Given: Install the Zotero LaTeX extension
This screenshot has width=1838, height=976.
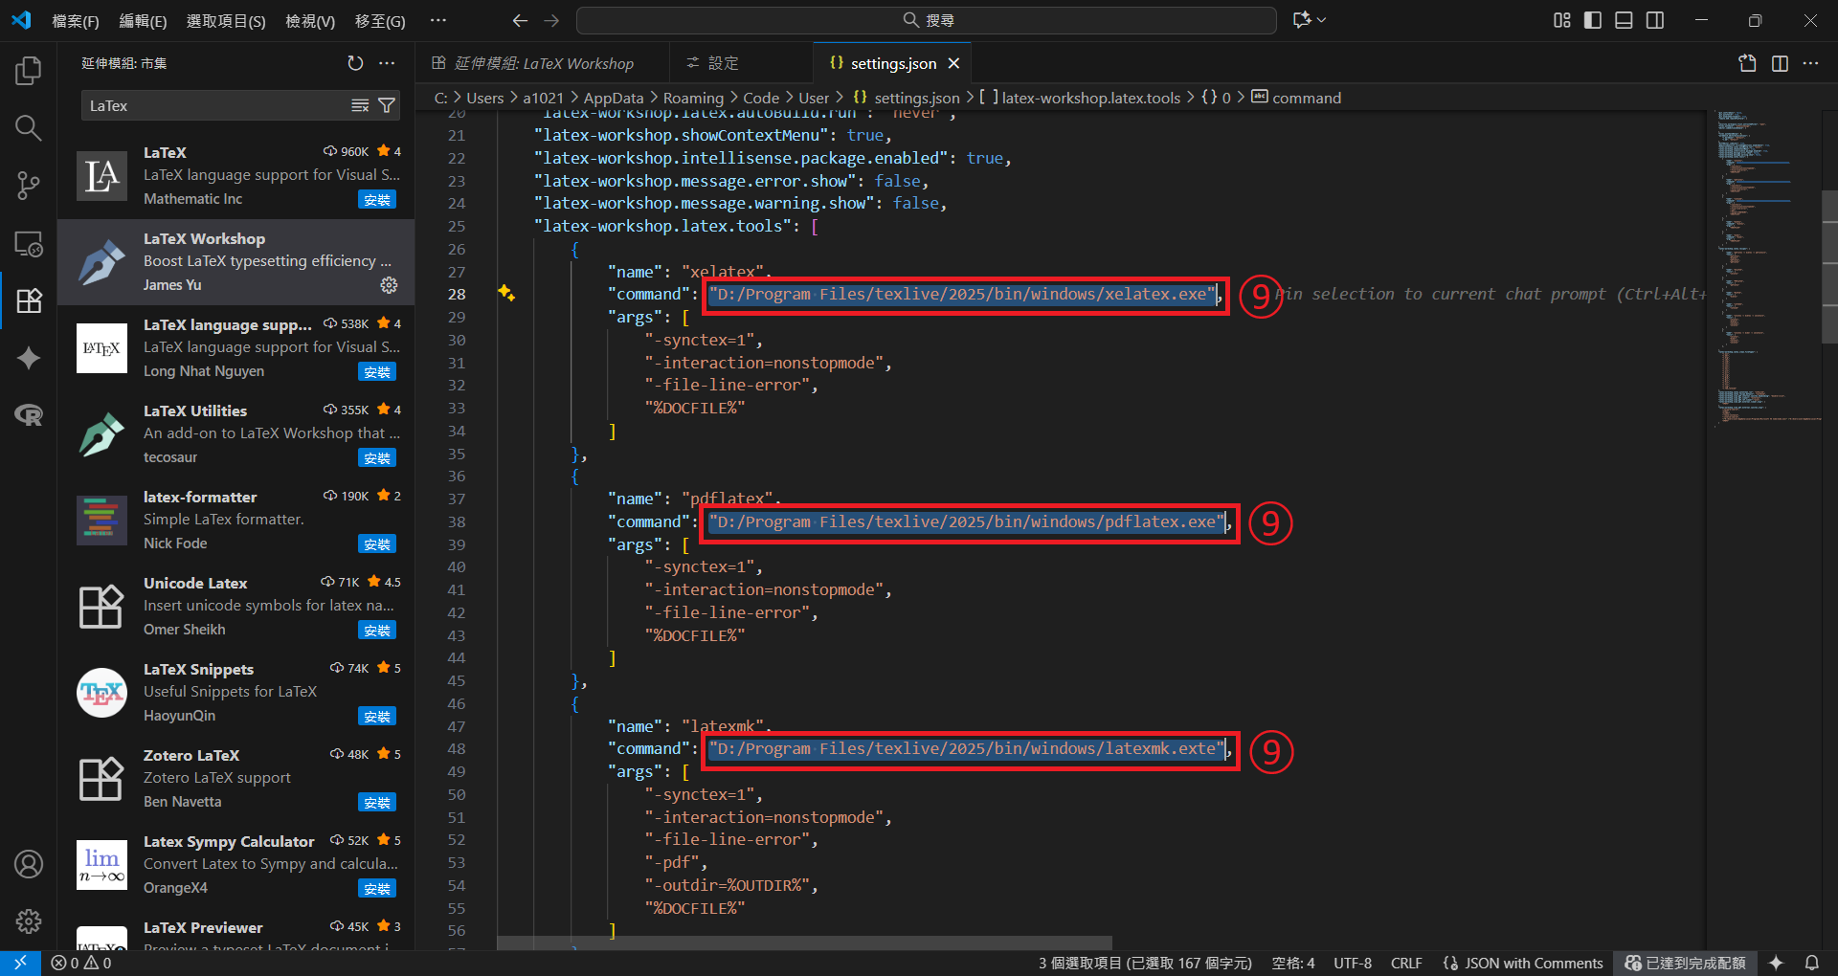Looking at the screenshot, I should click(x=377, y=803).
